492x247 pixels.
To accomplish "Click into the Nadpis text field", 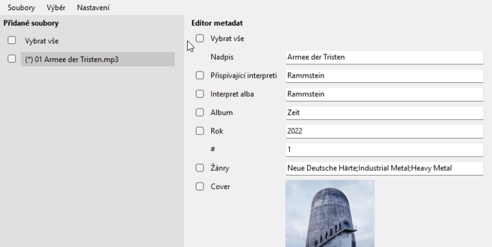I will click(385, 57).
